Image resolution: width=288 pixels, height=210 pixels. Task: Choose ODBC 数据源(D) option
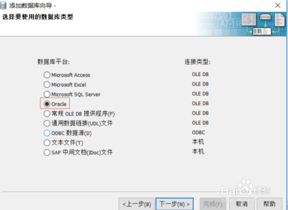coord(47,133)
